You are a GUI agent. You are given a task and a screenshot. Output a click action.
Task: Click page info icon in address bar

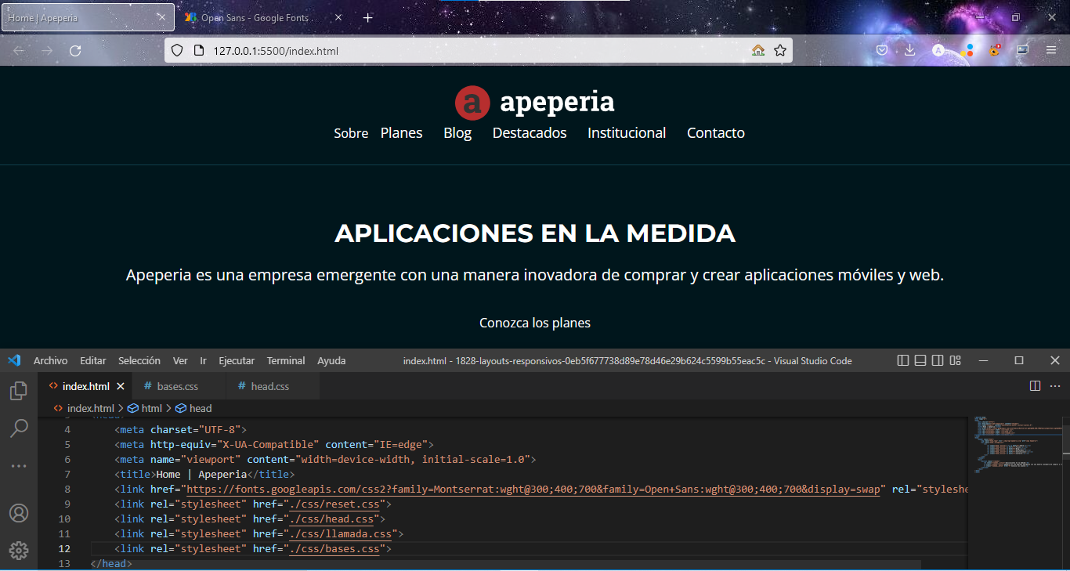coord(197,51)
